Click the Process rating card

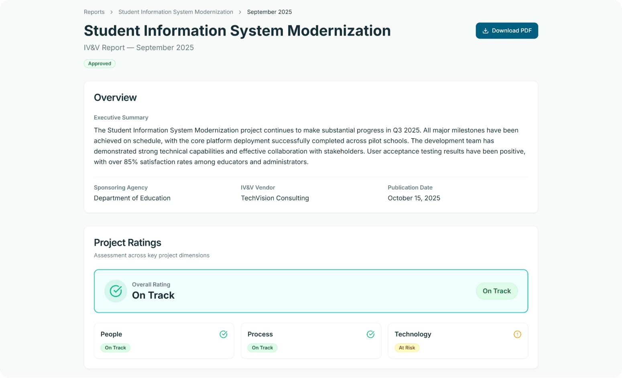311,341
